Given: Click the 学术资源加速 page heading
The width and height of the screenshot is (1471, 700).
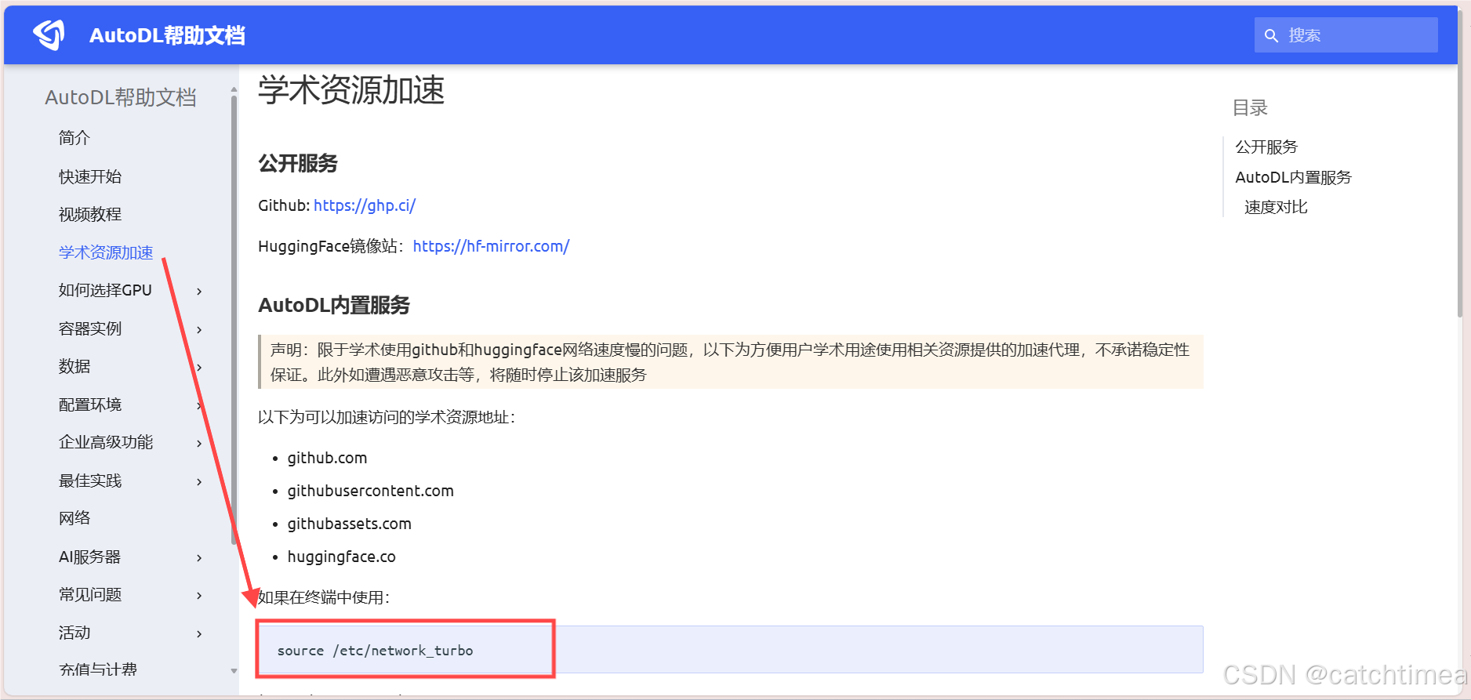Looking at the screenshot, I should (351, 89).
